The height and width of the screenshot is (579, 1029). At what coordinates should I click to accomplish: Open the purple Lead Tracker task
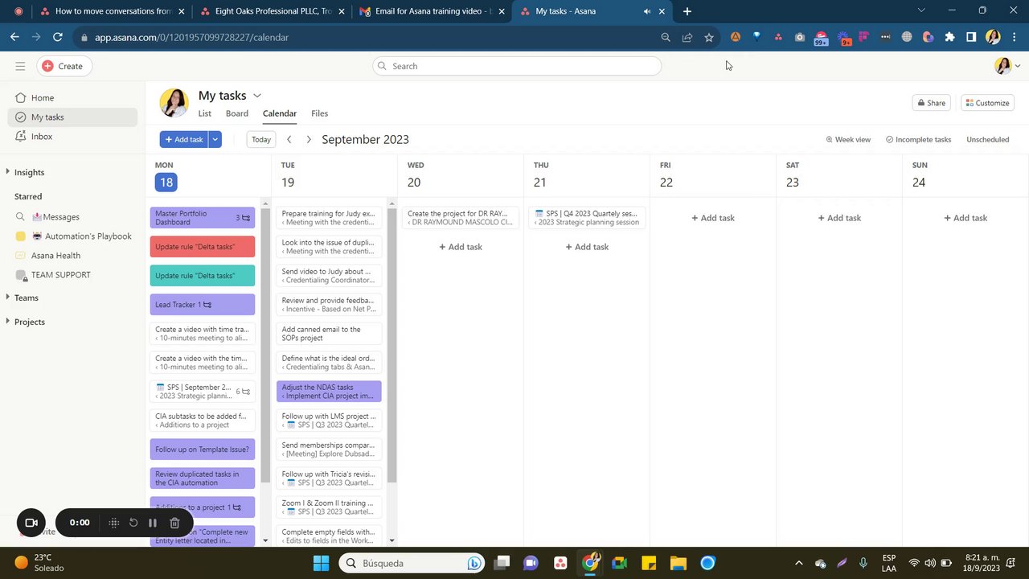point(203,305)
